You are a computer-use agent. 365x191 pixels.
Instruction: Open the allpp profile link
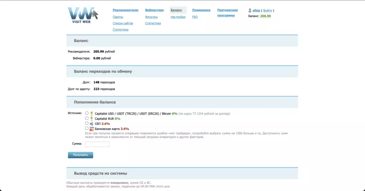256,11
